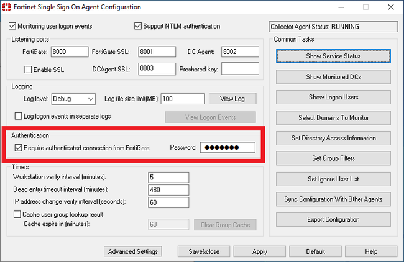Screen dimensions: 404x262
Task: Click Sync Configuration With Other Agents
Action: 333,199
